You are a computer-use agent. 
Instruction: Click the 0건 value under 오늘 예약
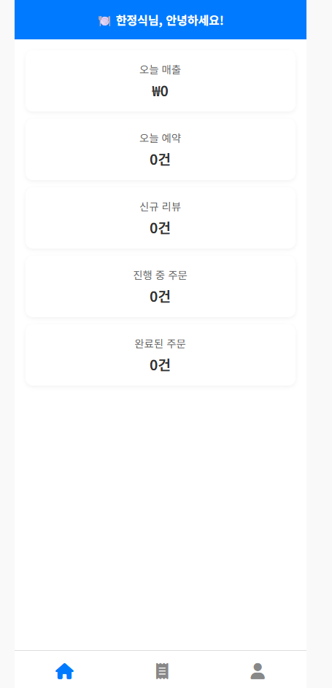(161, 160)
